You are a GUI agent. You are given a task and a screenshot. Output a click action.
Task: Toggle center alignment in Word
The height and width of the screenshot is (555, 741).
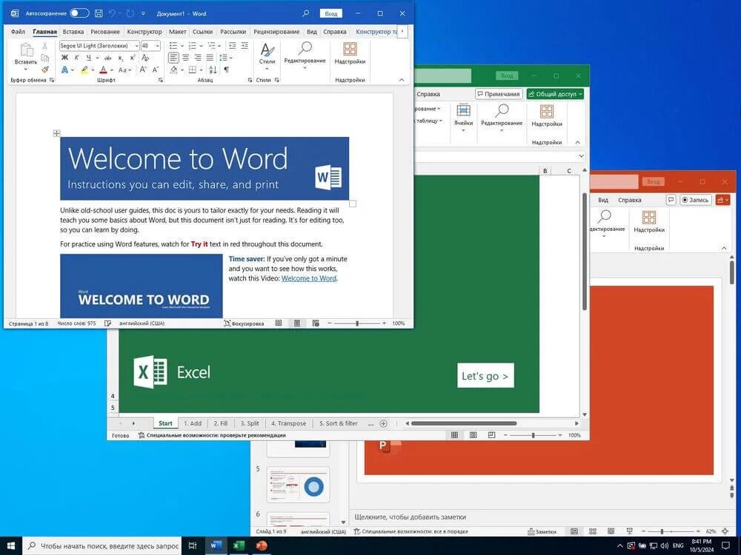click(186, 58)
